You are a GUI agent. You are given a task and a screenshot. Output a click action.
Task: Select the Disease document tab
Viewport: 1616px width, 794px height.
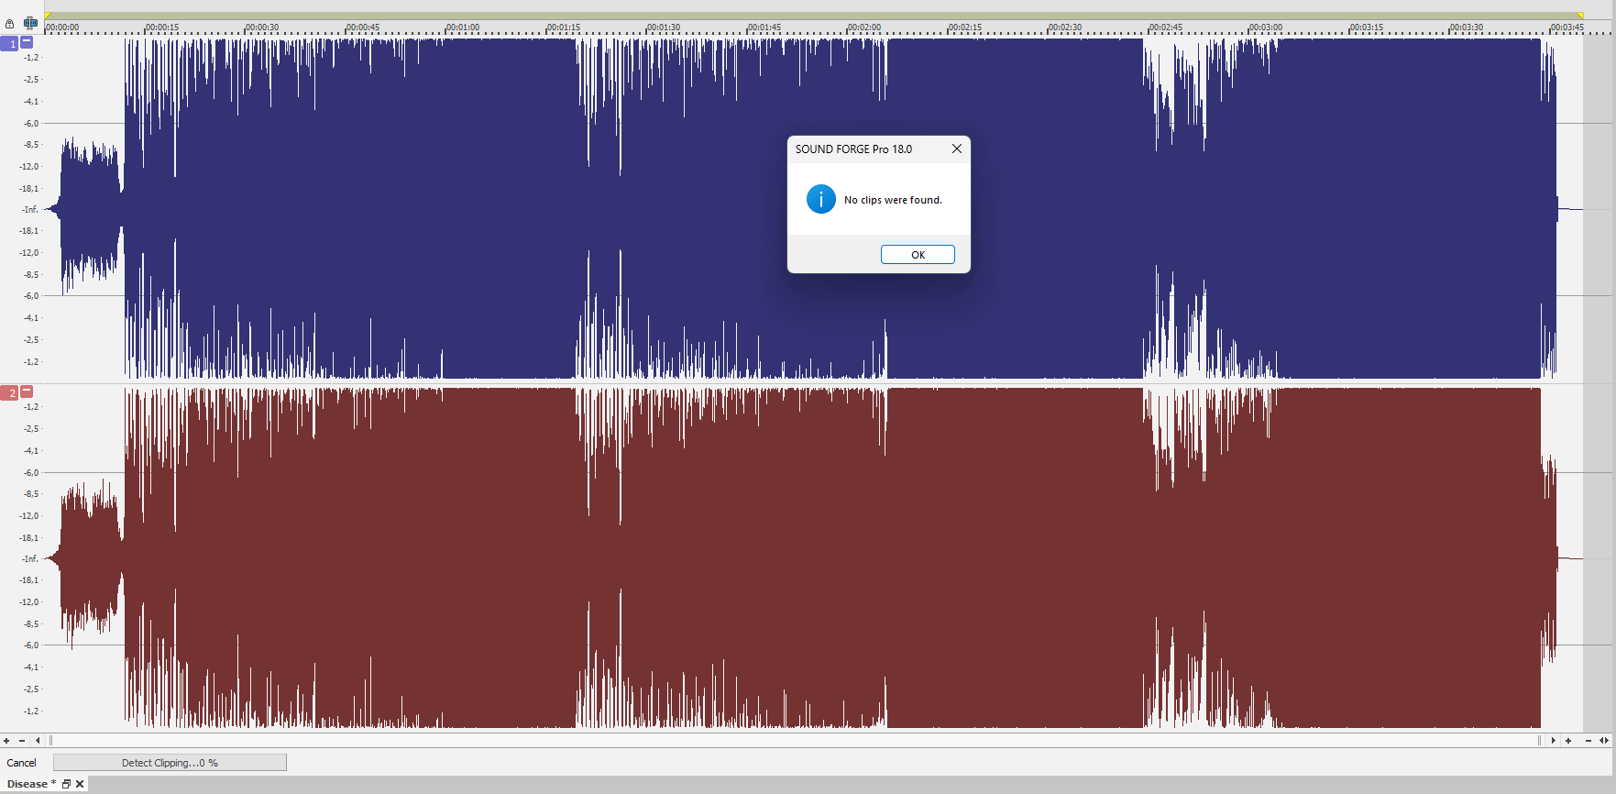click(x=27, y=784)
